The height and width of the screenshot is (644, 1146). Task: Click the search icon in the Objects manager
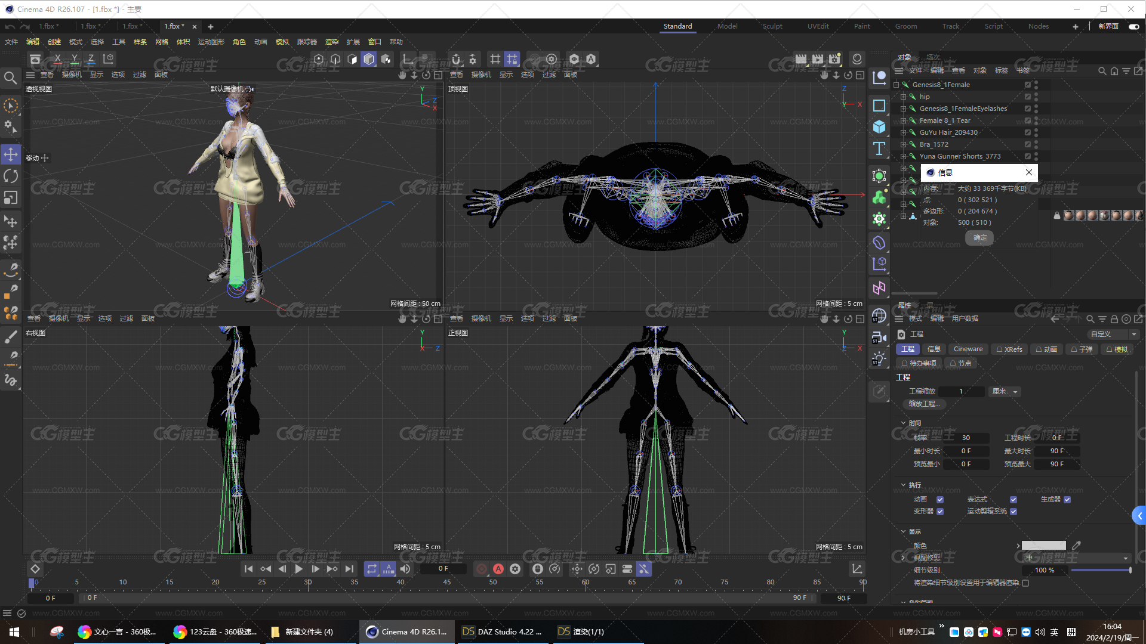[x=1102, y=71]
